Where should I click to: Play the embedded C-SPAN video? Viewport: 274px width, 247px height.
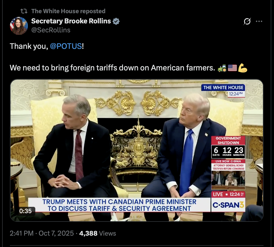(137, 150)
